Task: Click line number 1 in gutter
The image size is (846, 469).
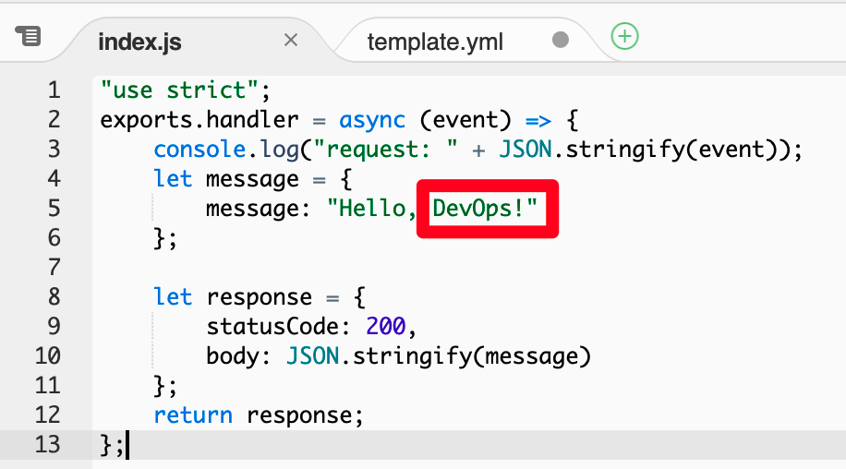Action: [x=54, y=90]
